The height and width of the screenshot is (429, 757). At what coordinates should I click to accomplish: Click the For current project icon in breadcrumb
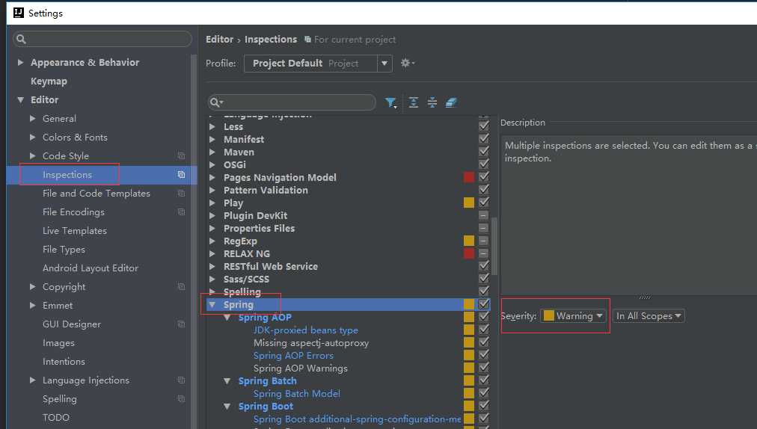(307, 39)
